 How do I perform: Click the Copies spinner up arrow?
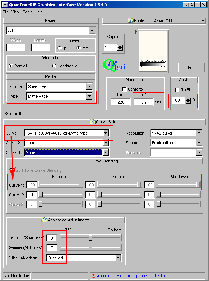pyautogui.click(x=120, y=46)
